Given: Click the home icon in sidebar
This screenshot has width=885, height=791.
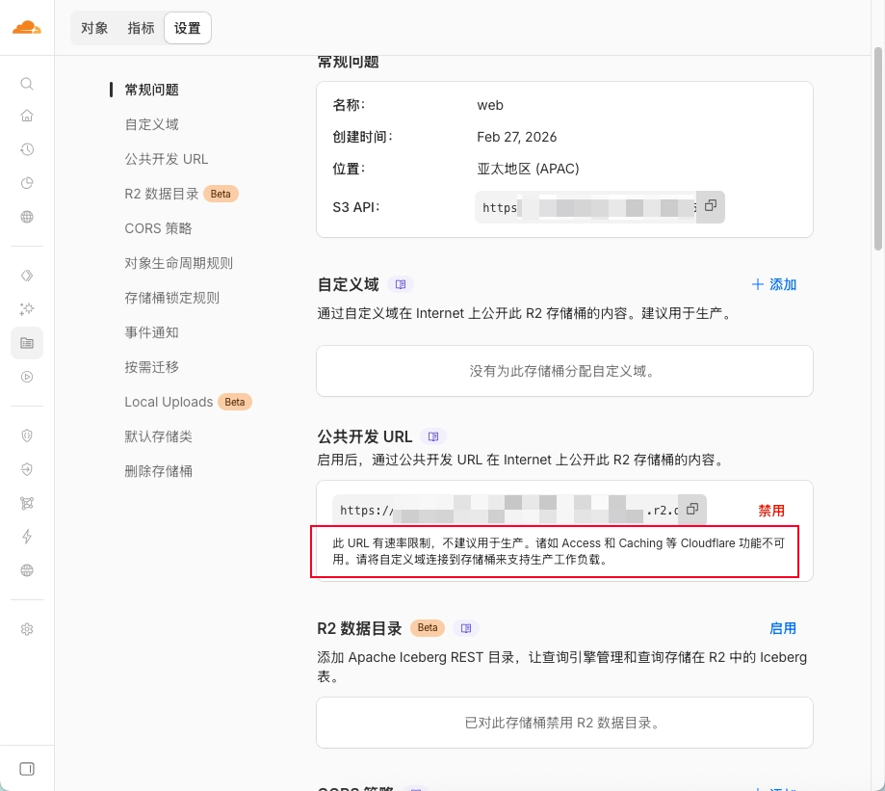Looking at the screenshot, I should pos(27,117).
